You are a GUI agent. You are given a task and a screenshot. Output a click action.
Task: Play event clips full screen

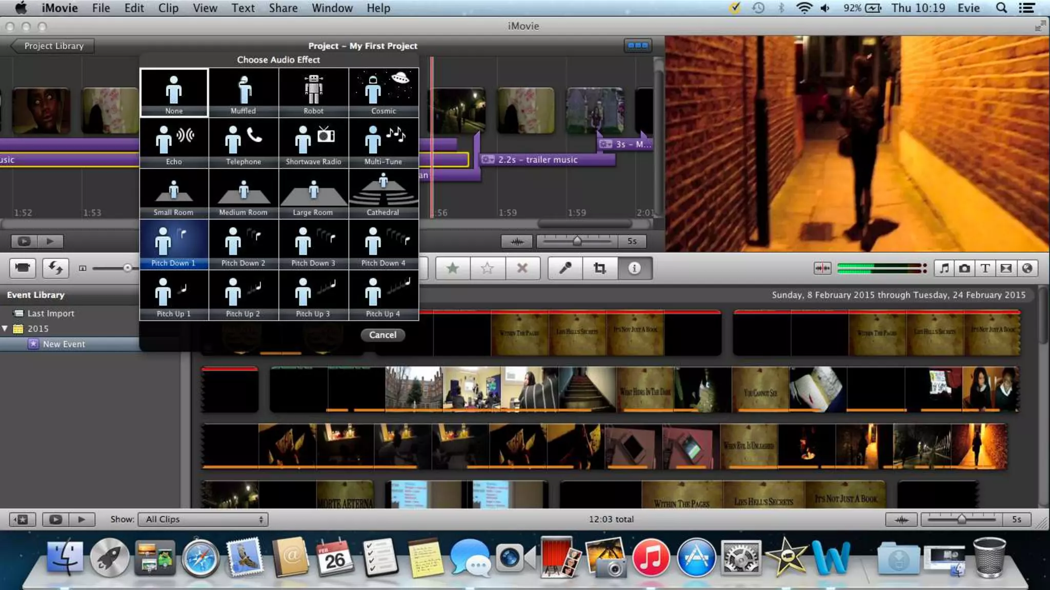(55, 519)
